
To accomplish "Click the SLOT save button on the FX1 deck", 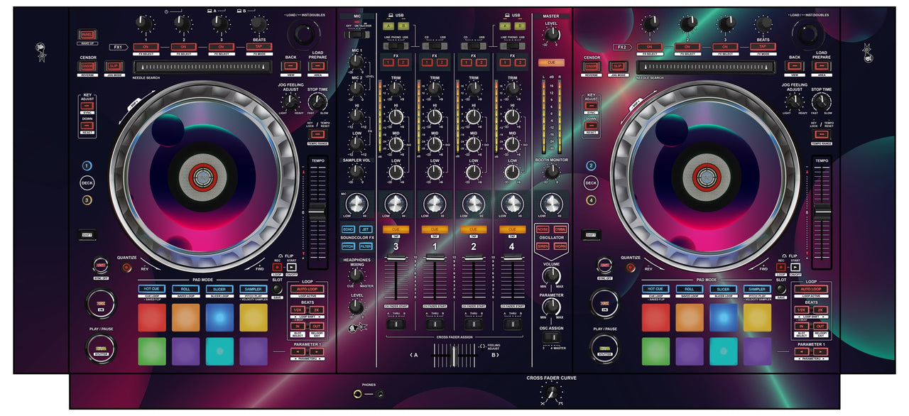I will [x=277, y=290].
